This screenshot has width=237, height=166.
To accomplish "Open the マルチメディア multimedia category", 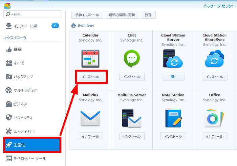I will click(x=32, y=90).
